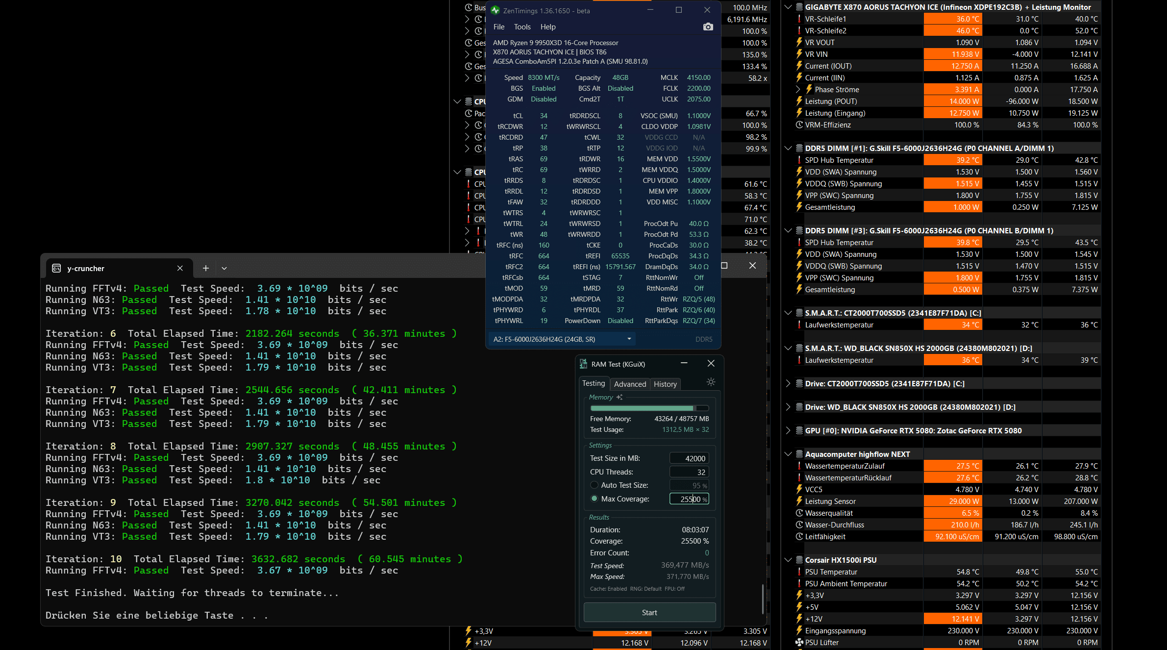The image size is (1167, 650).
Task: Collapse the Corsair HX1500i PSU section
Action: click(788, 560)
